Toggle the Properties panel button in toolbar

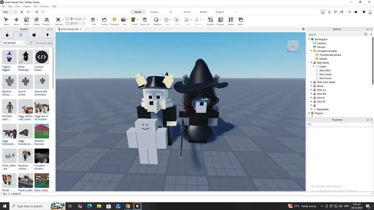click(x=221, y=21)
